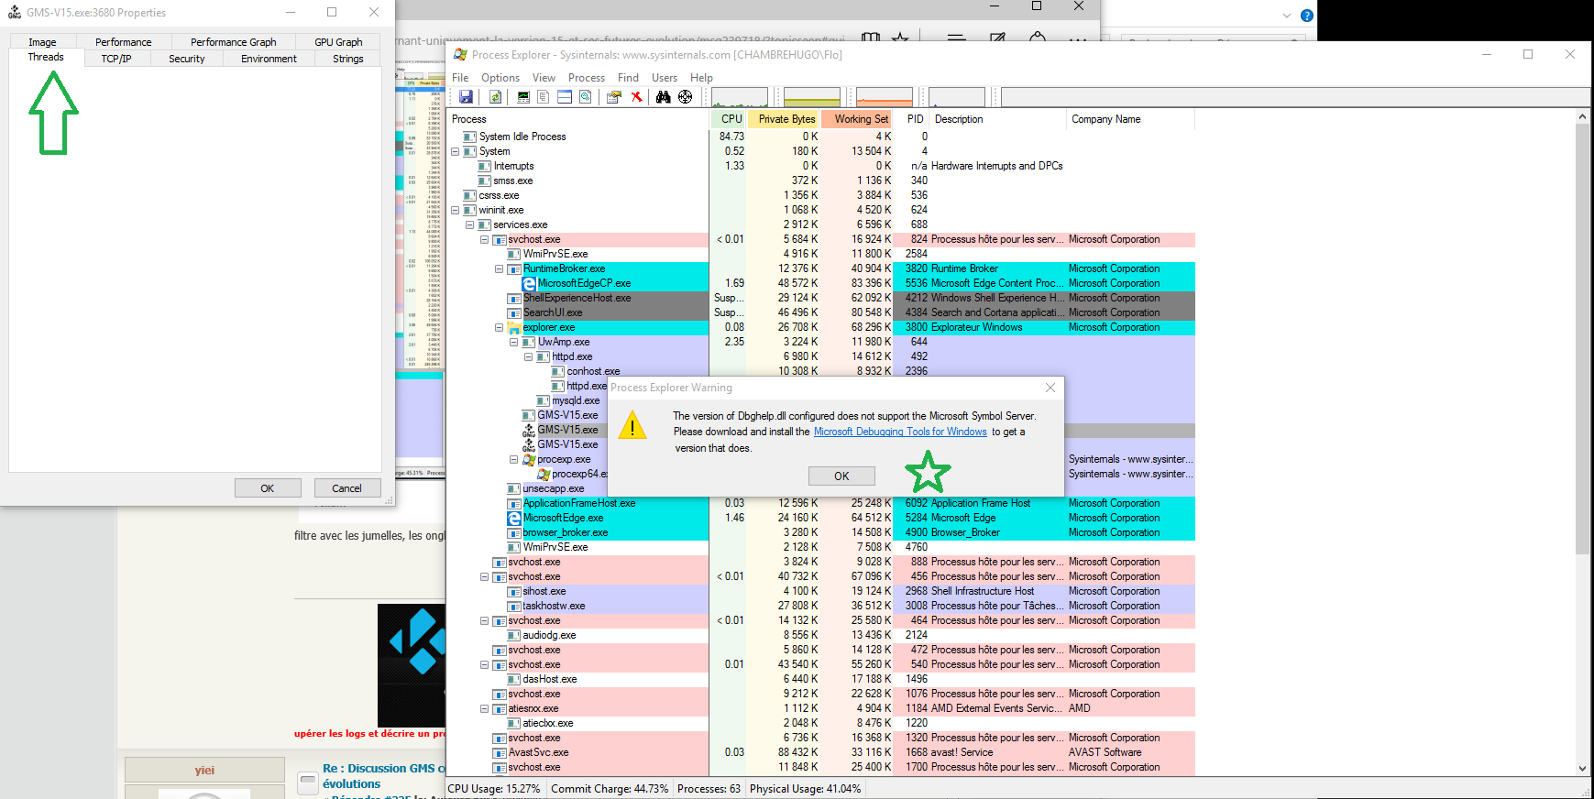Collapse the svchost.exe PID 540 node
Viewport: 1594px width, 799px height.
tap(485, 664)
